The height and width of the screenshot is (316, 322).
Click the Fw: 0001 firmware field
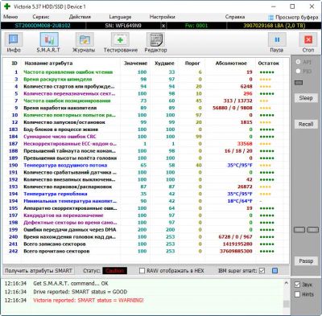point(196,26)
